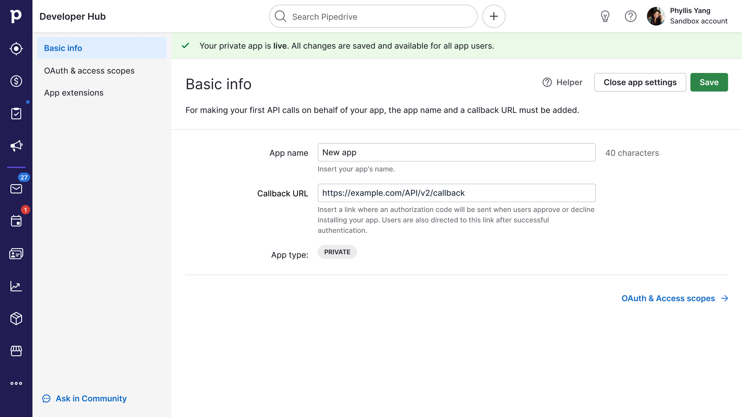Click into the Callback URL field
742x417 pixels.
coord(457,193)
